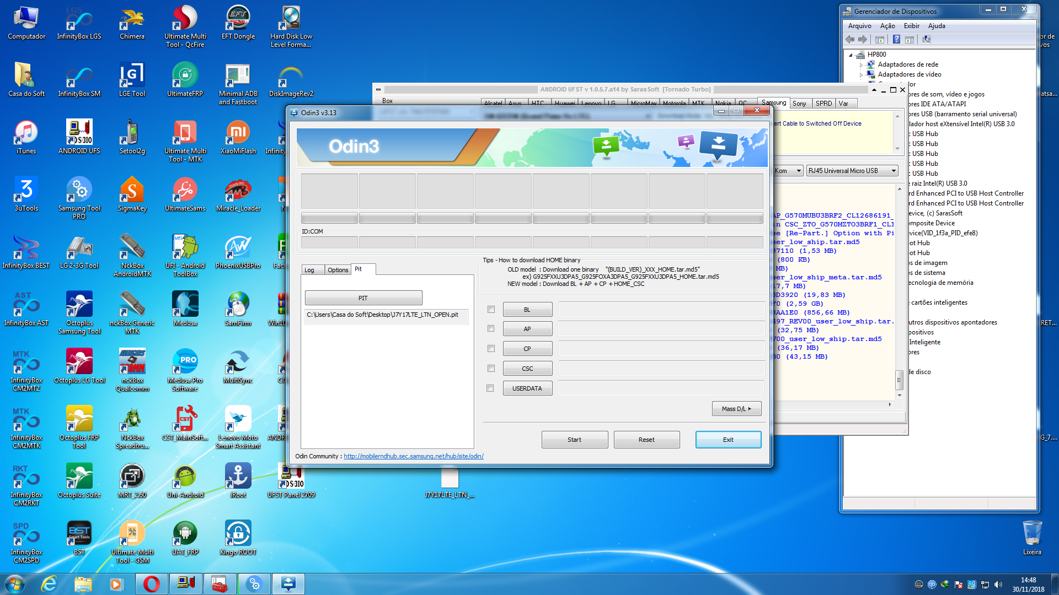The height and width of the screenshot is (595, 1059).
Task: Switch to the Options tab in Odin3
Action: click(x=338, y=270)
